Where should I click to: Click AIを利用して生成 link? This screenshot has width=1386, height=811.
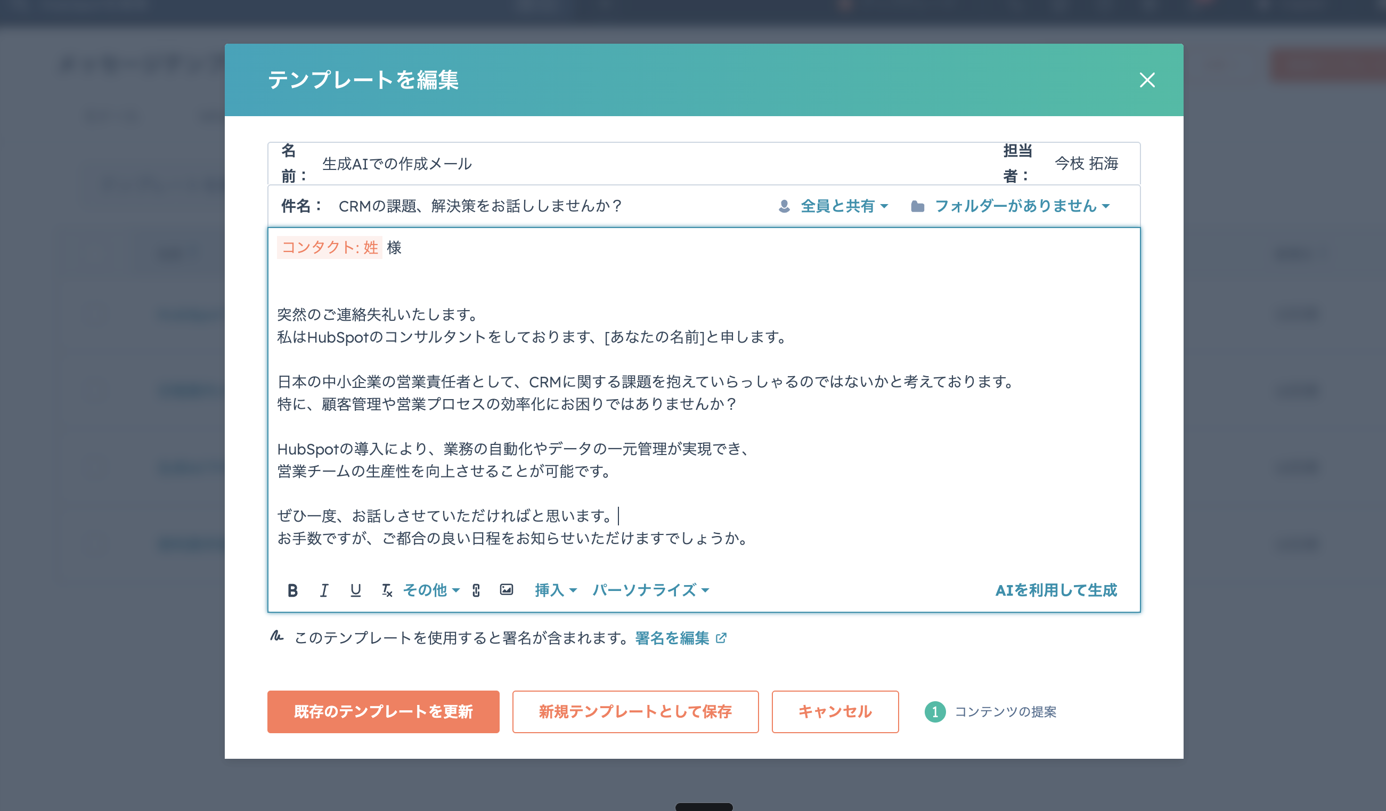point(1055,590)
